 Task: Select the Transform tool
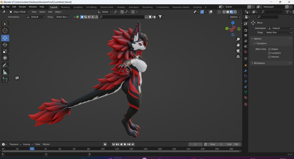(x=5, y=58)
